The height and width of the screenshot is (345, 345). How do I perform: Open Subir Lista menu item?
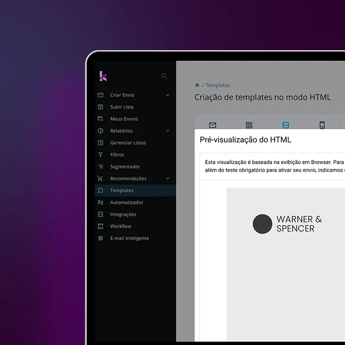(121, 107)
